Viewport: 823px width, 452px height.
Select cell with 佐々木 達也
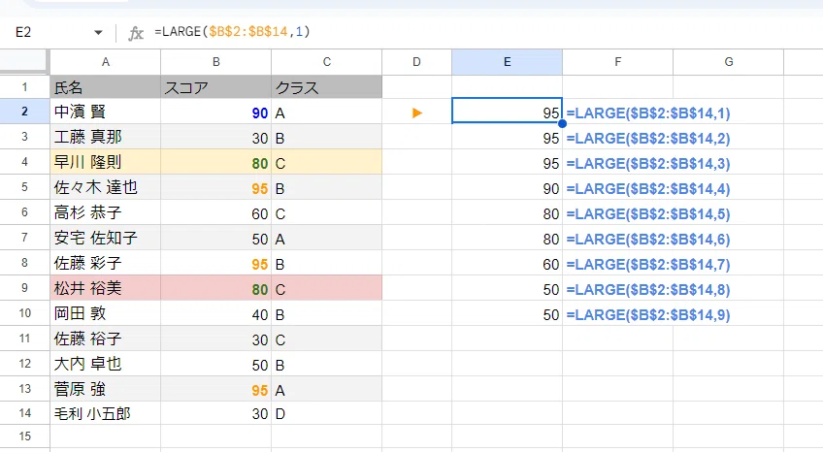tap(106, 187)
